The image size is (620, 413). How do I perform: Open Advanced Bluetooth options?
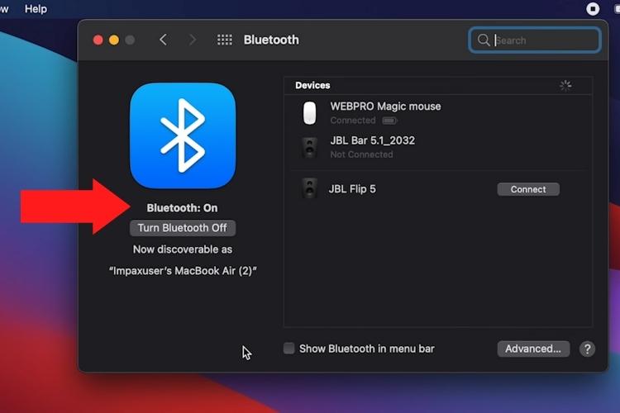533,349
